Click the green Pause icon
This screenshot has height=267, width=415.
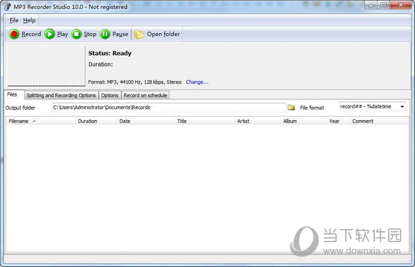(105, 34)
